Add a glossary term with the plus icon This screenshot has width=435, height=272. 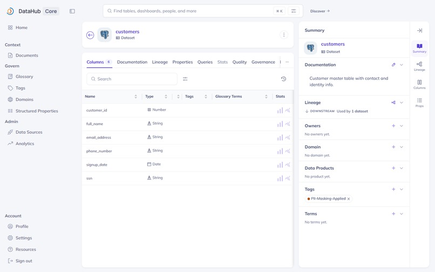[x=393, y=214]
